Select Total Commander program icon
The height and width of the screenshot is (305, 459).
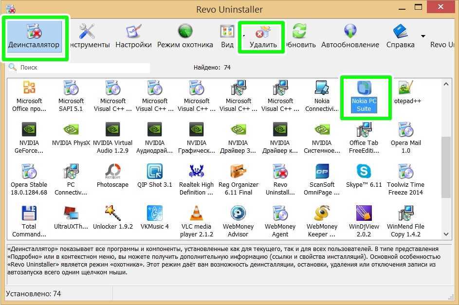click(x=29, y=221)
